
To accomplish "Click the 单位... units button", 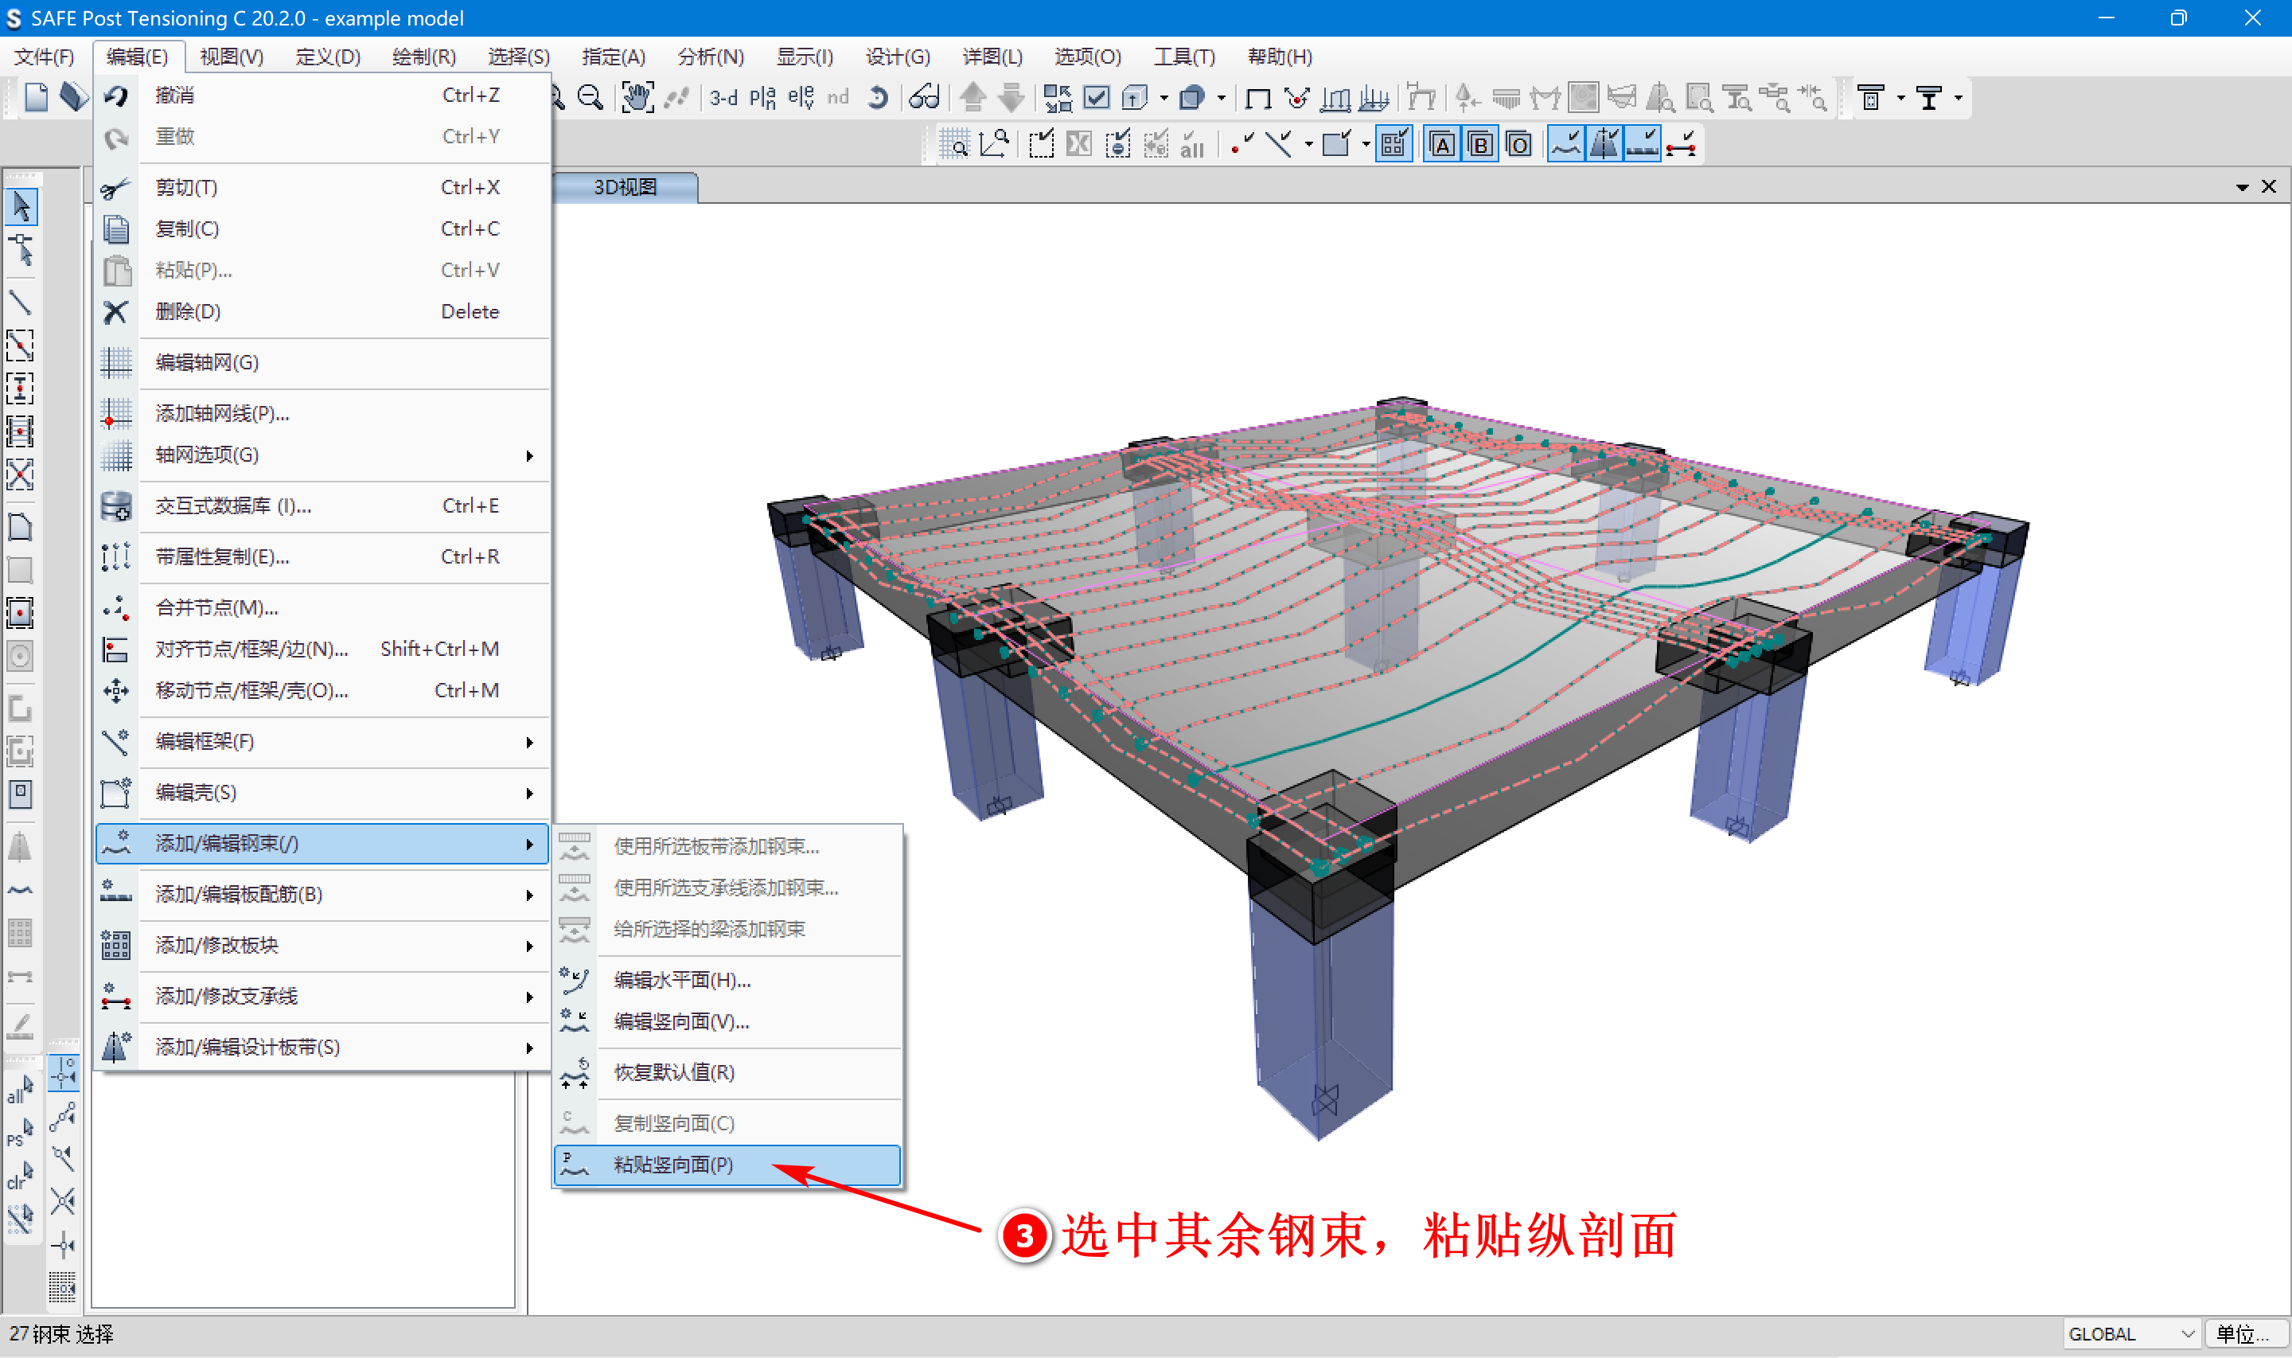I will (2243, 1333).
